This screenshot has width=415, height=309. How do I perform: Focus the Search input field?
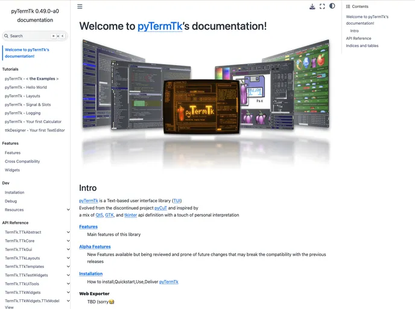(x=33, y=36)
